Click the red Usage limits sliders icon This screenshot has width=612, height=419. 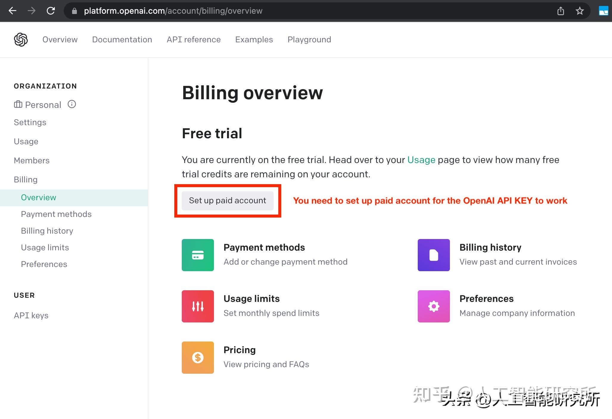tap(198, 306)
